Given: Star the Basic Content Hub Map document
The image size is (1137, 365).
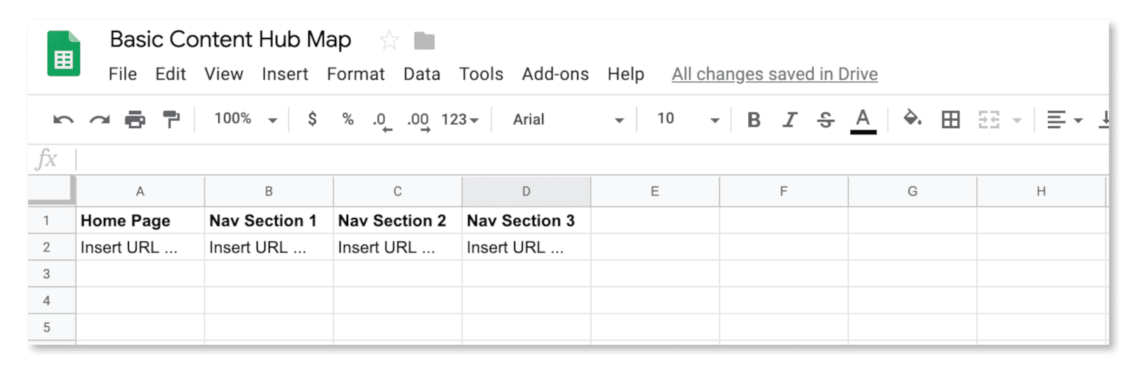Looking at the screenshot, I should (389, 40).
